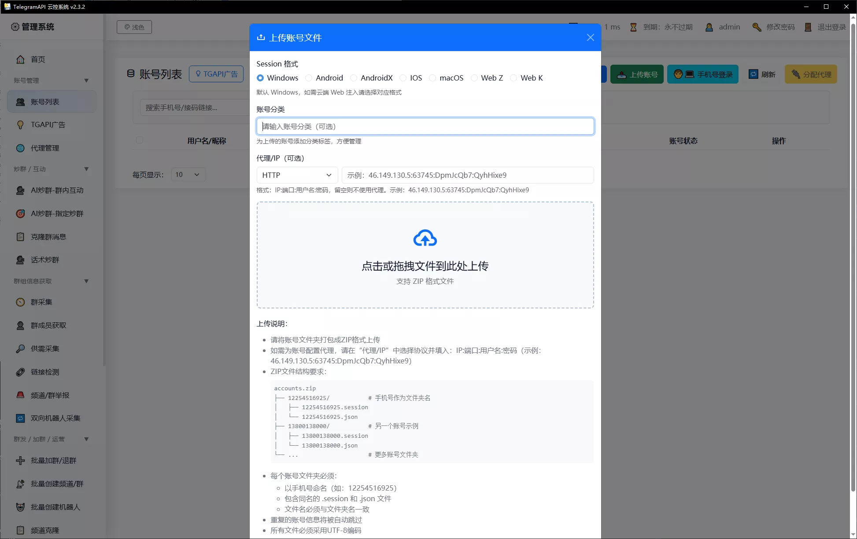Viewport: 857px width, 539px height.
Task: Click the globe icon beside 代理管理
Action: click(x=20, y=148)
